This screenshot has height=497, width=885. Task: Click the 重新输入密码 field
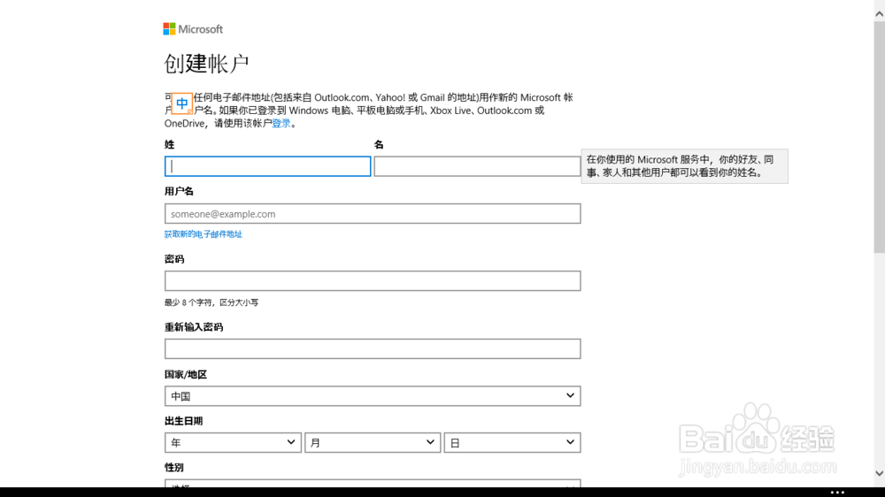coord(373,348)
